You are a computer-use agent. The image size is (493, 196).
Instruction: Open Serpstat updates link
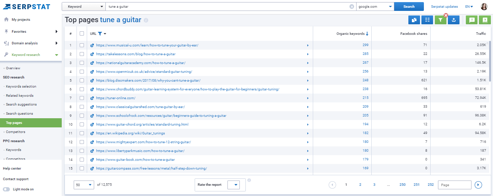(444, 7)
